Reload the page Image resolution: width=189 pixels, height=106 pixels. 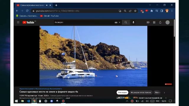tap(27, 11)
